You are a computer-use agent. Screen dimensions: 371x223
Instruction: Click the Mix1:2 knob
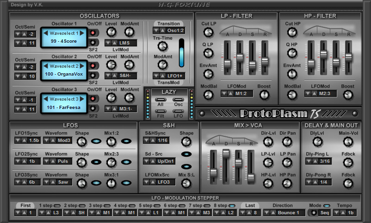[x=111, y=141]
